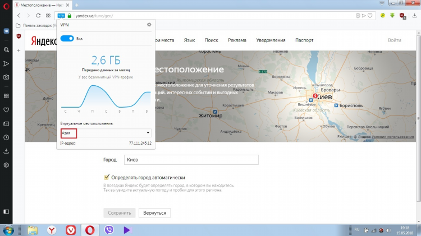The height and width of the screenshot is (236, 421).
Task: Open the Opera main menu logo
Action: point(6,6)
